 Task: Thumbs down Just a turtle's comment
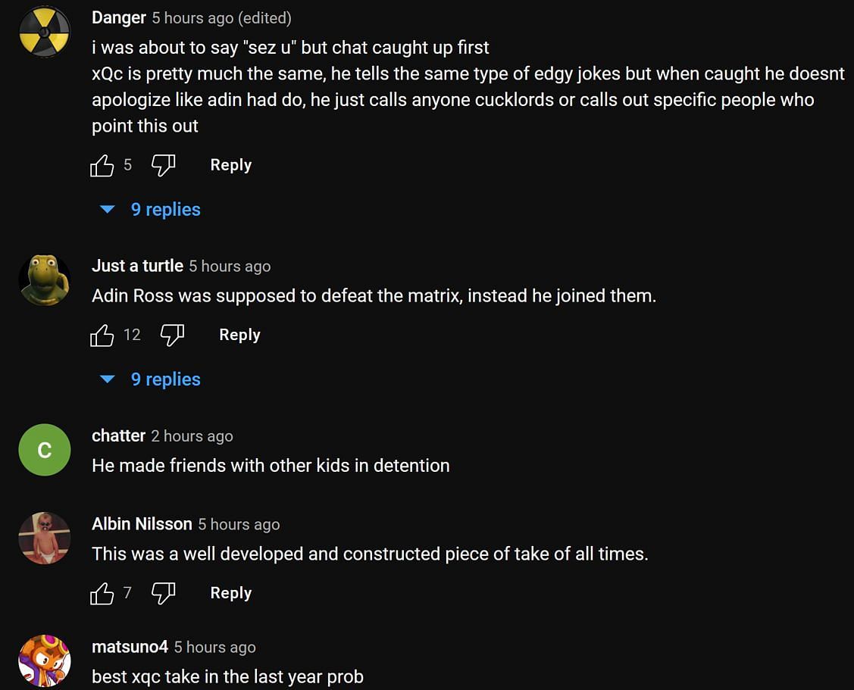click(173, 335)
